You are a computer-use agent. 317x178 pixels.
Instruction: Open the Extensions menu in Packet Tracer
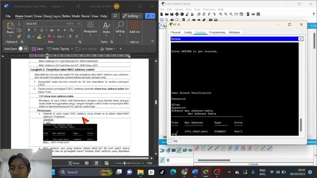point(209,9)
